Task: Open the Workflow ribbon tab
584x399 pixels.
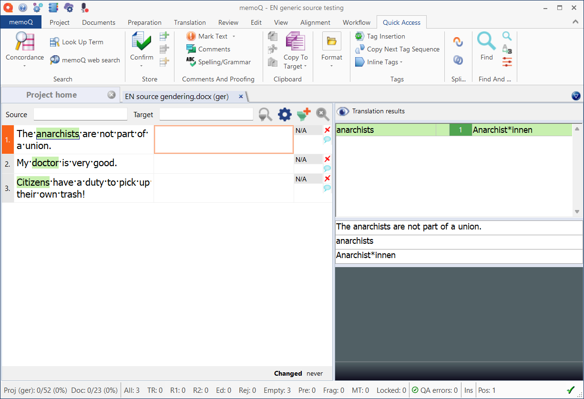Action: pyautogui.click(x=357, y=22)
